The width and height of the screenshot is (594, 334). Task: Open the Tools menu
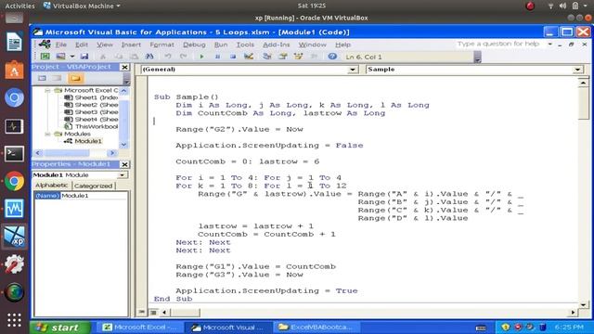coord(245,45)
